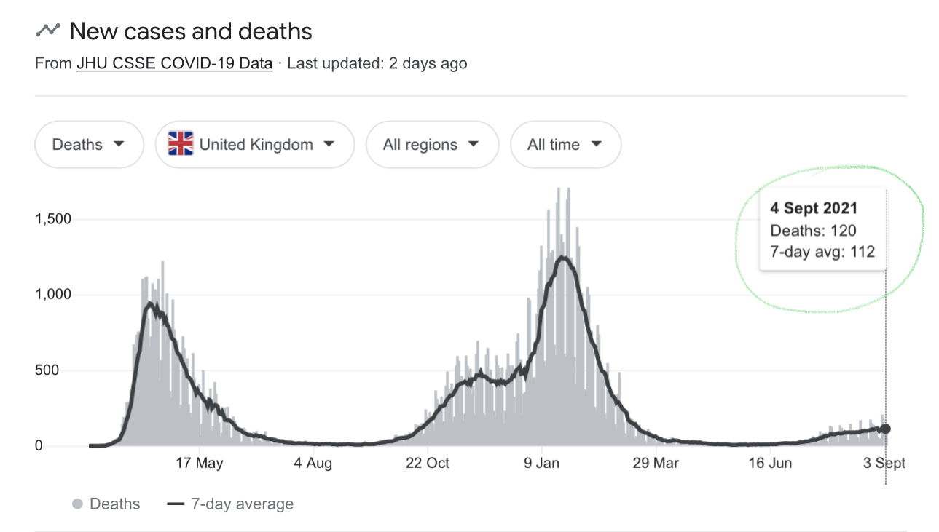Viewport: 939px width, 532px height.
Task: Click the 22 Oct axis date label
Action: point(428,464)
